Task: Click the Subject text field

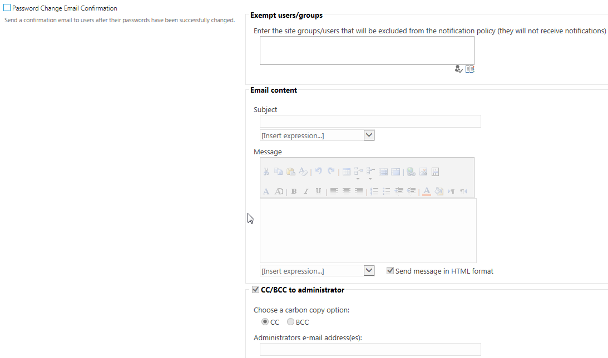Action: [370, 122]
